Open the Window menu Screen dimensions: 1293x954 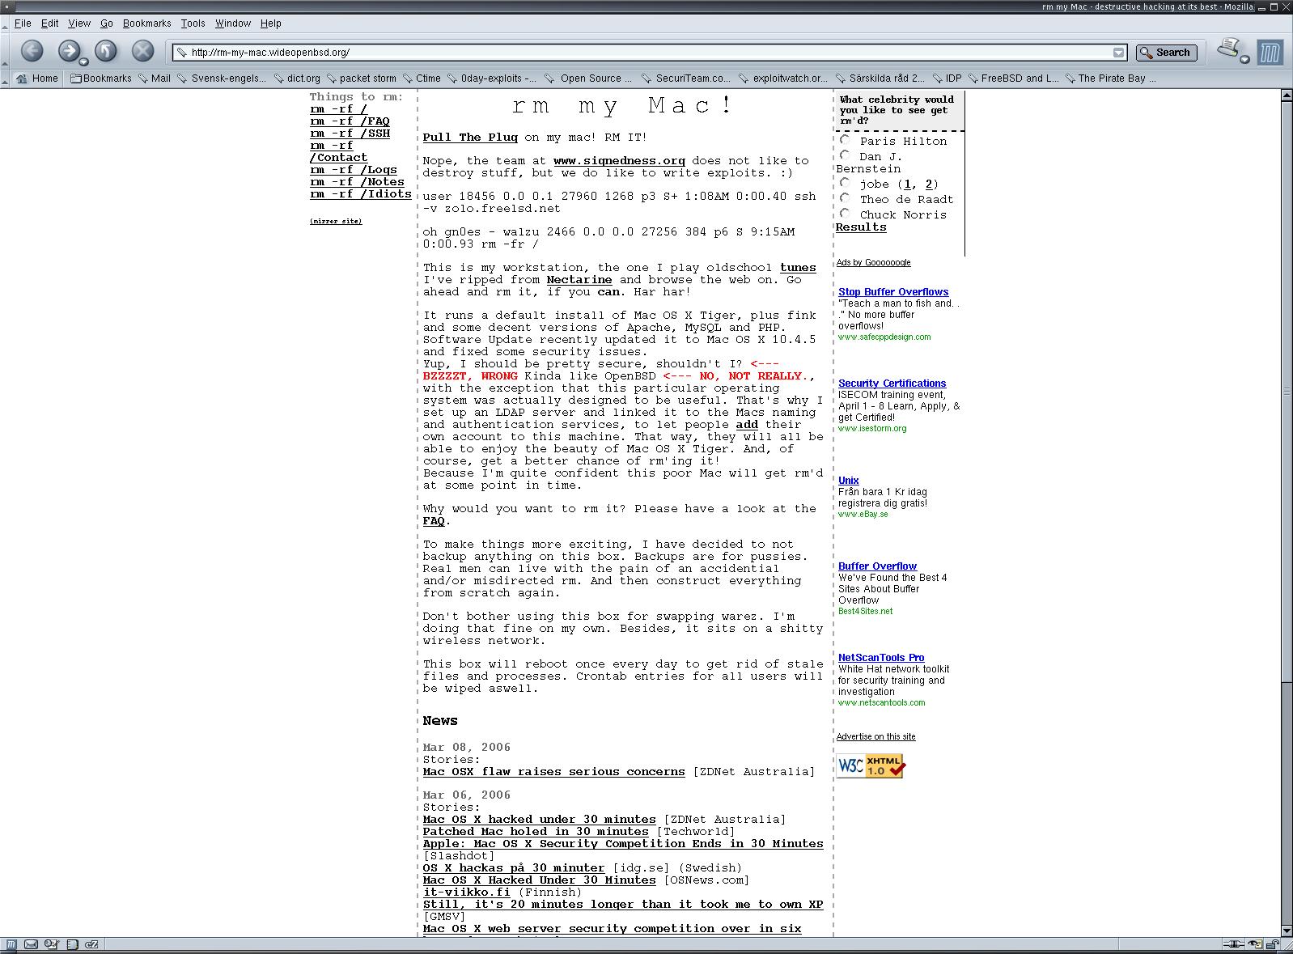pos(232,23)
